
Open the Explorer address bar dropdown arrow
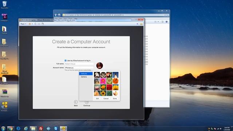point(165,15)
